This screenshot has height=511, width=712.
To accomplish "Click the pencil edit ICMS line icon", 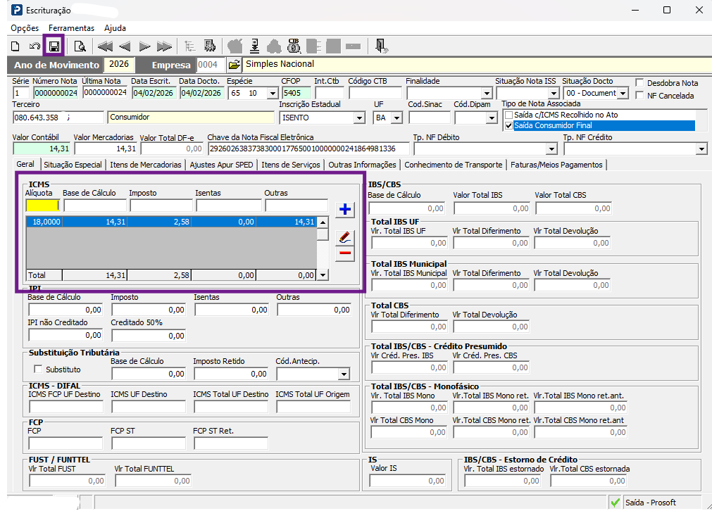I will [345, 237].
